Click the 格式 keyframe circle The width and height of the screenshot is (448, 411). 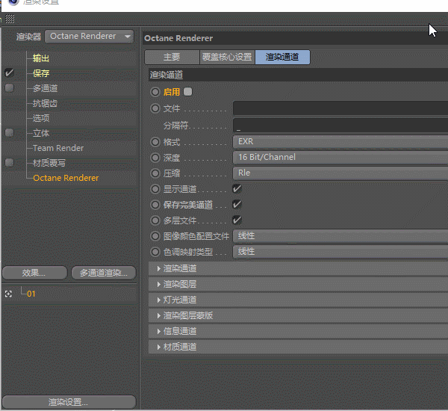[x=155, y=142]
